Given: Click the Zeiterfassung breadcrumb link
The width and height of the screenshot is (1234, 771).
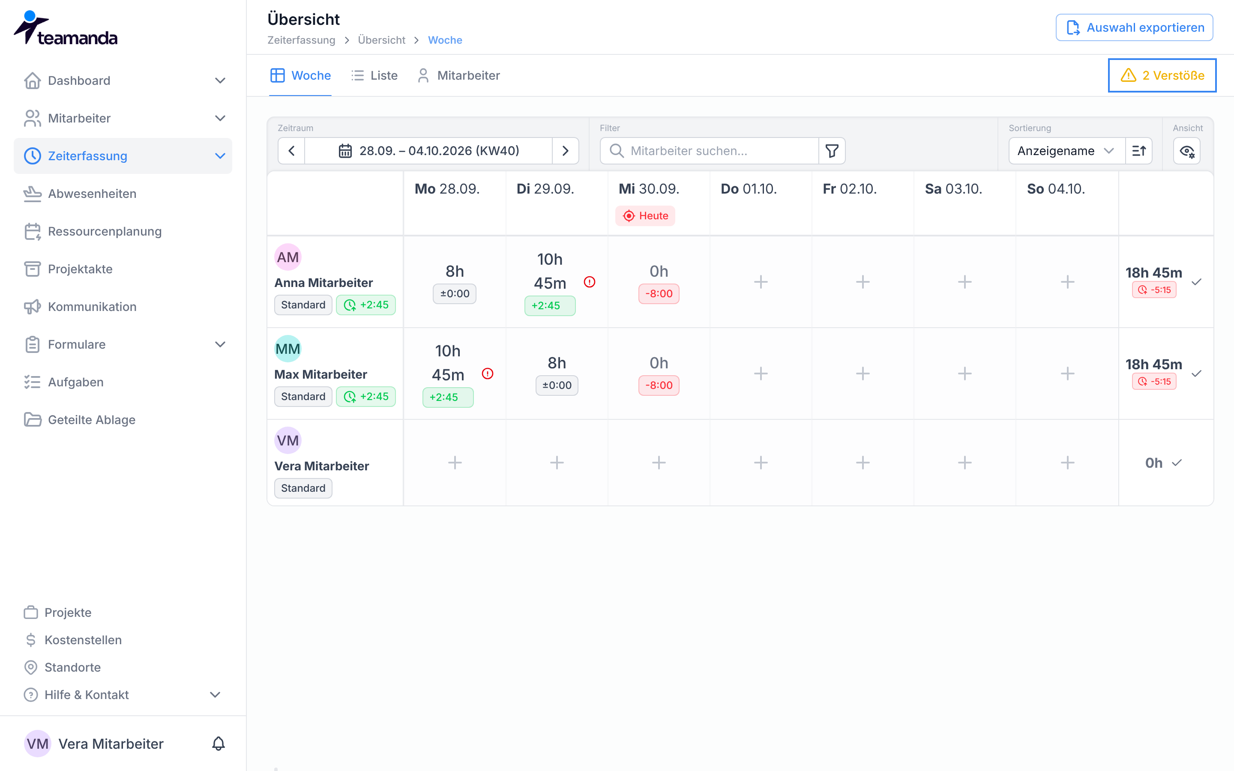Looking at the screenshot, I should coord(301,40).
